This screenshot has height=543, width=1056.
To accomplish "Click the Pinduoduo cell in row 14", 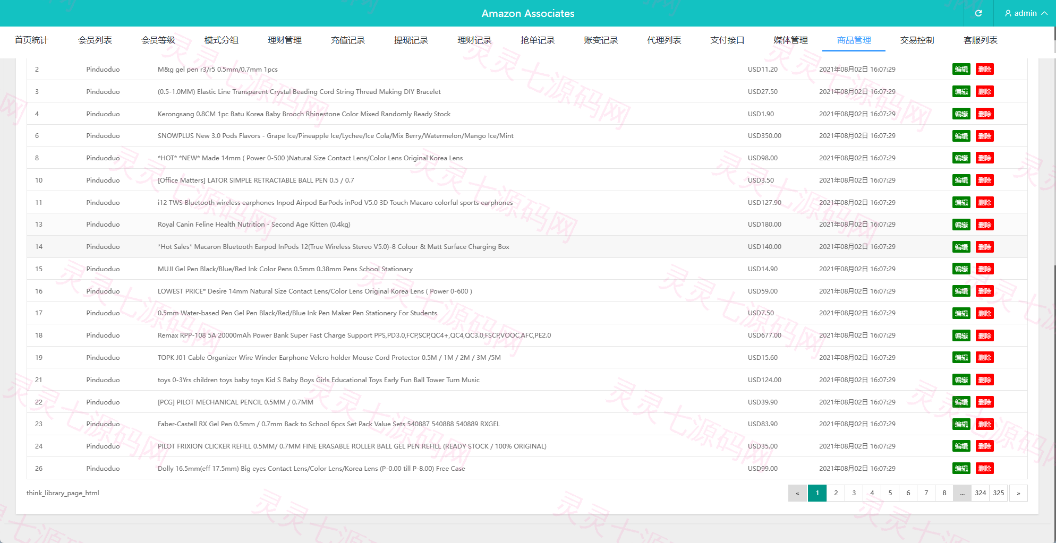I will tap(103, 247).
